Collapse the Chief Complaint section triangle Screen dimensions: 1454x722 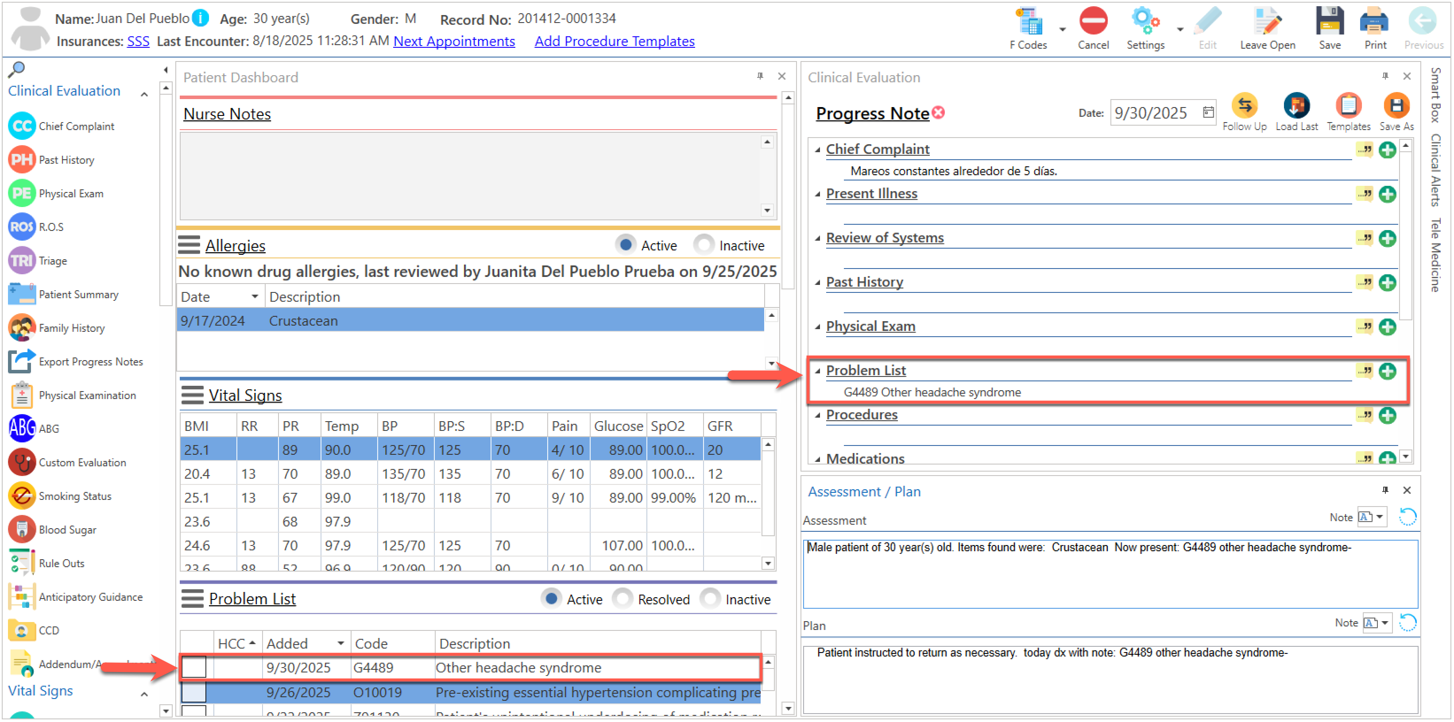[817, 150]
